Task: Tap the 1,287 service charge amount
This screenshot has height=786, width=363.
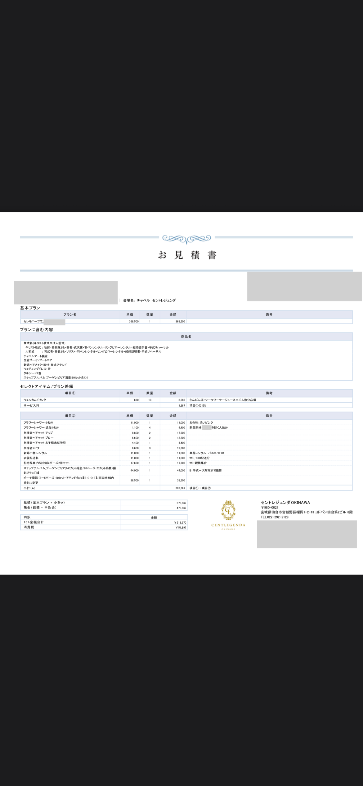Action: [182, 406]
